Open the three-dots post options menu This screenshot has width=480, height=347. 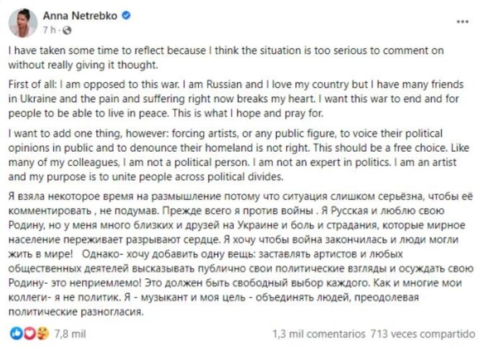[462, 22]
